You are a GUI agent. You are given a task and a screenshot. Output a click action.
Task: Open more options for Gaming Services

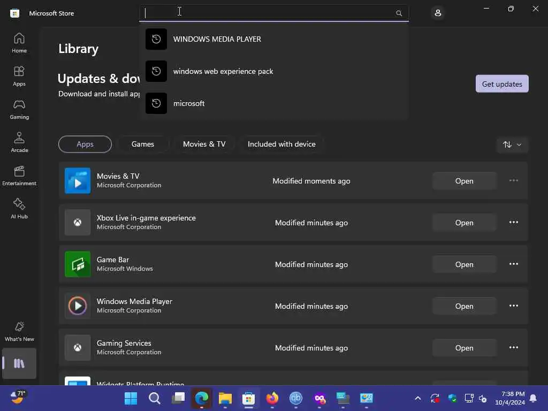513,348
